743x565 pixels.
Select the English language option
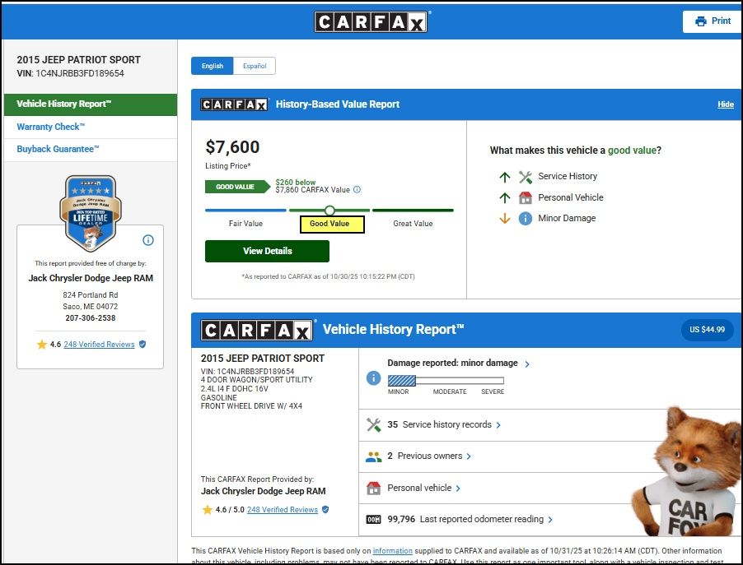pos(212,66)
